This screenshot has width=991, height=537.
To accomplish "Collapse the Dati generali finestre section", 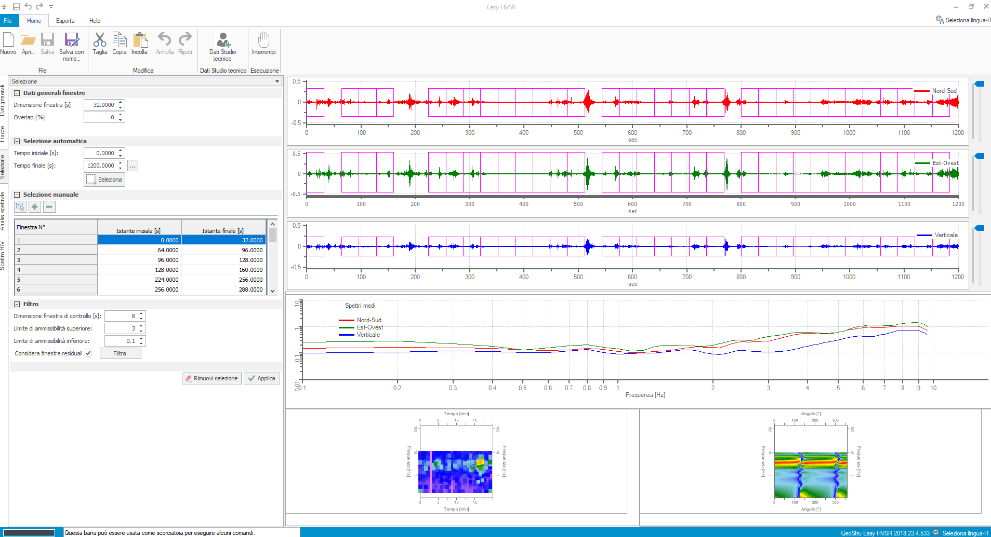I will [17, 93].
